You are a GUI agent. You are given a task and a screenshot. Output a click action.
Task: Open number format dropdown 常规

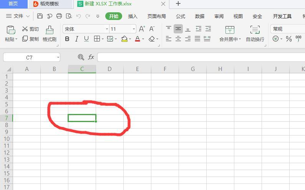[288, 29]
